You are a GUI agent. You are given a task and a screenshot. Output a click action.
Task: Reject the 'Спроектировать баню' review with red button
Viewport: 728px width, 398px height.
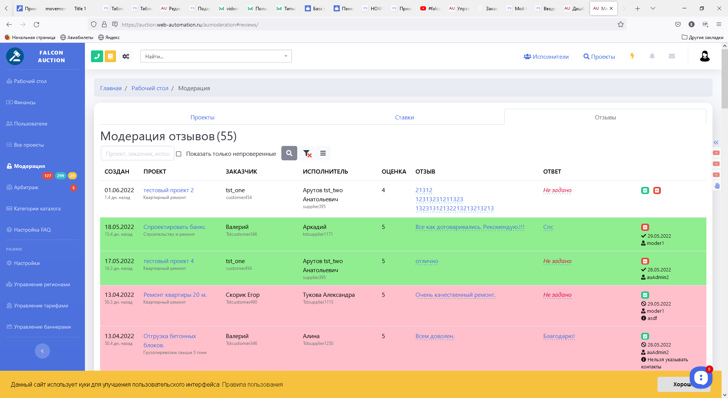(x=645, y=227)
